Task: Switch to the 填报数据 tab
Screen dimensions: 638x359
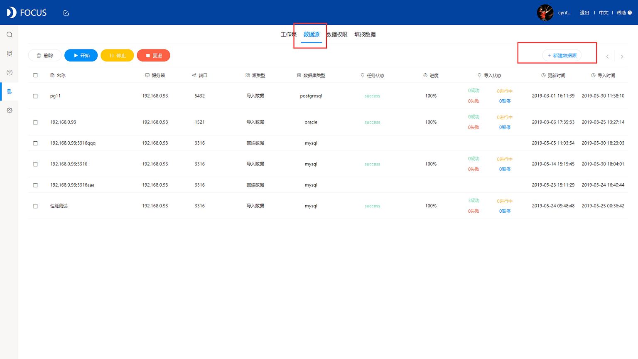Action: 365,34
